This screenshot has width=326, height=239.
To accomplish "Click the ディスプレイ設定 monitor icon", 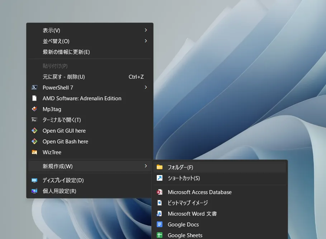I will coord(34,180).
